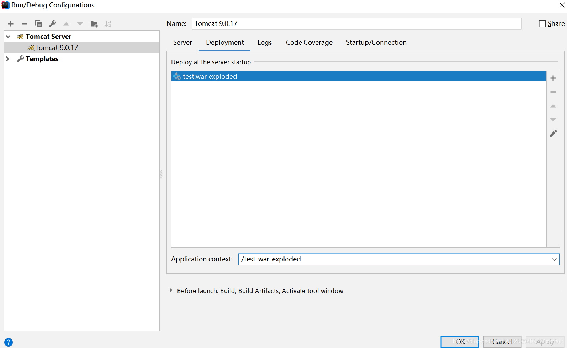Expand the Templates tree node
Screen dimensions: 567x348
(8, 59)
